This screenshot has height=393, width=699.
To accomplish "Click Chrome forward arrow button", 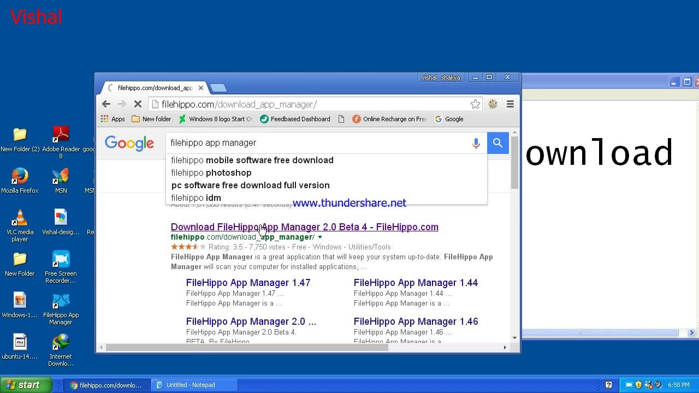I will pyautogui.click(x=122, y=104).
